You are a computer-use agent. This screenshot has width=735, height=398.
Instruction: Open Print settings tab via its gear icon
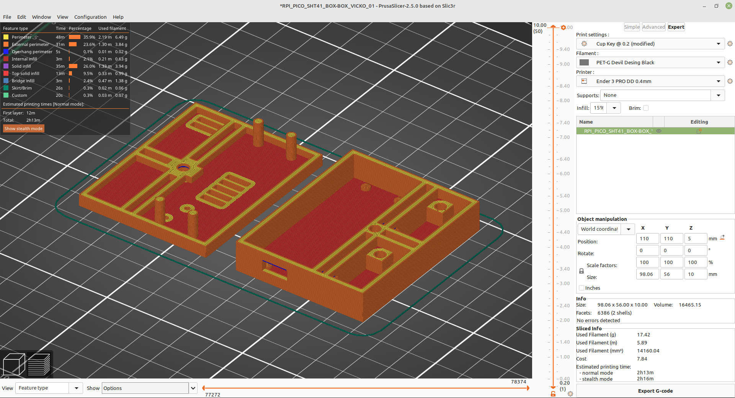(x=730, y=44)
